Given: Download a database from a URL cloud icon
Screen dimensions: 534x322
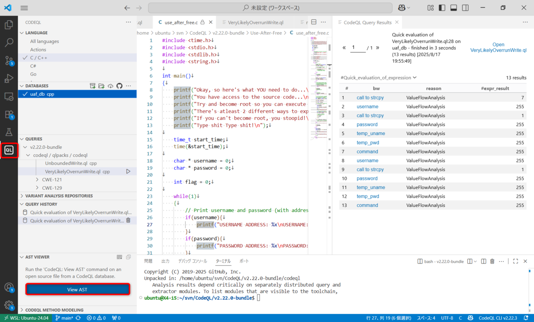Looking at the screenshot, I should point(110,85).
